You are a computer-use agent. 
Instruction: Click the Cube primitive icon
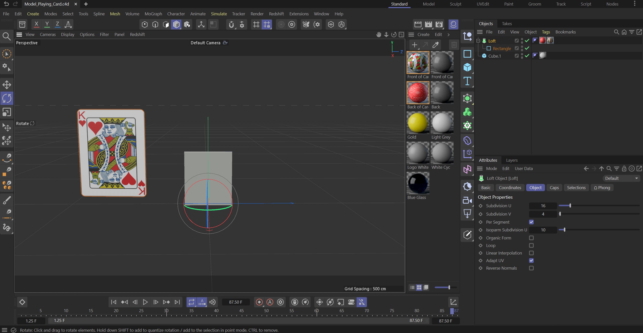click(467, 67)
